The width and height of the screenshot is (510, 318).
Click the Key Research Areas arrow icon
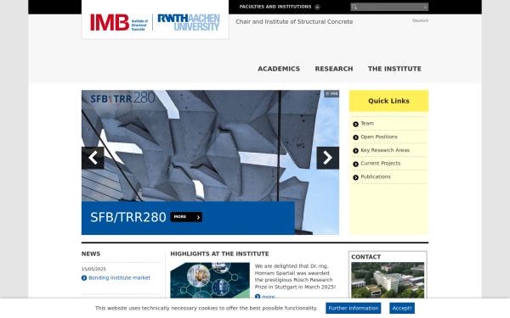pyautogui.click(x=355, y=151)
